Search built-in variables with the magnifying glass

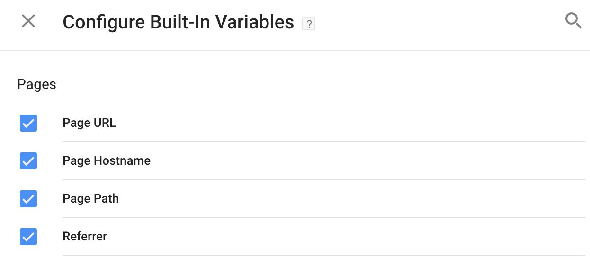[573, 21]
